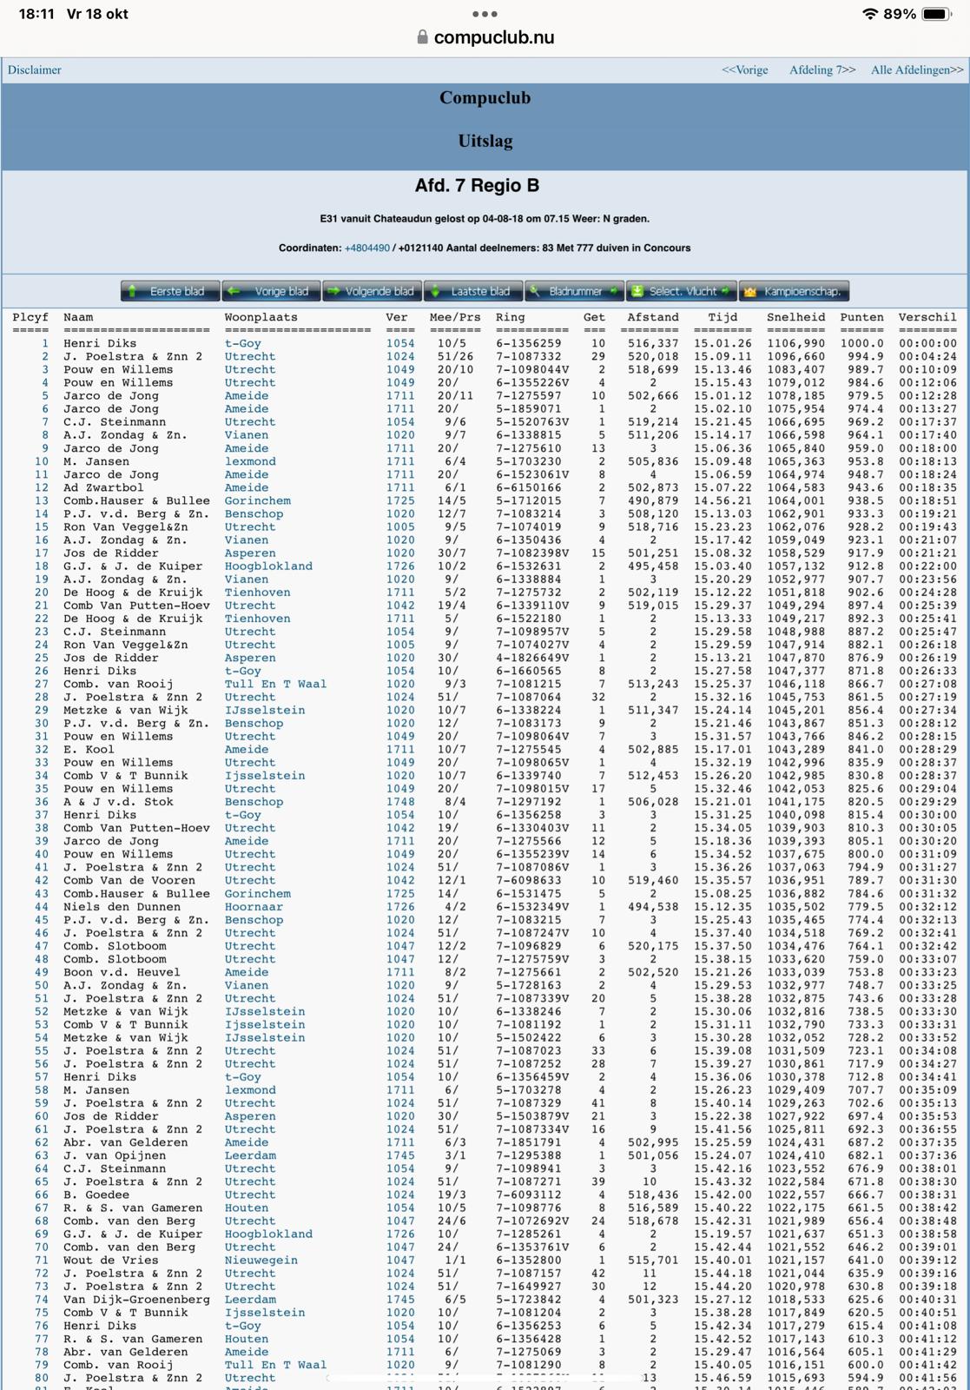Go to Afdeling 7>> link

pyautogui.click(x=822, y=70)
